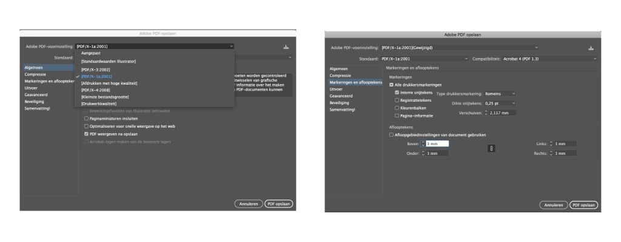Choose [PDF/X-4:2008] preset
621x242 pixels.
(x=155, y=90)
